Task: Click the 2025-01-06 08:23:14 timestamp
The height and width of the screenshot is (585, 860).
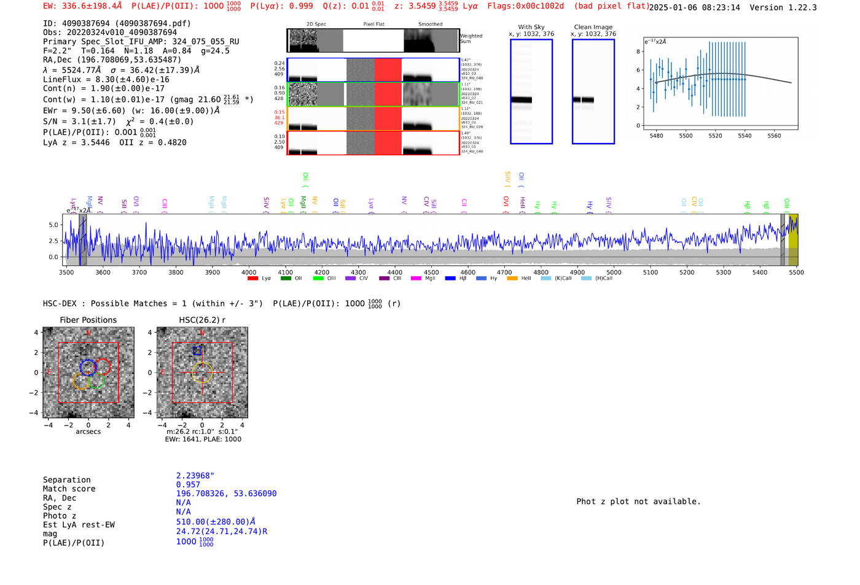Action: click(695, 7)
